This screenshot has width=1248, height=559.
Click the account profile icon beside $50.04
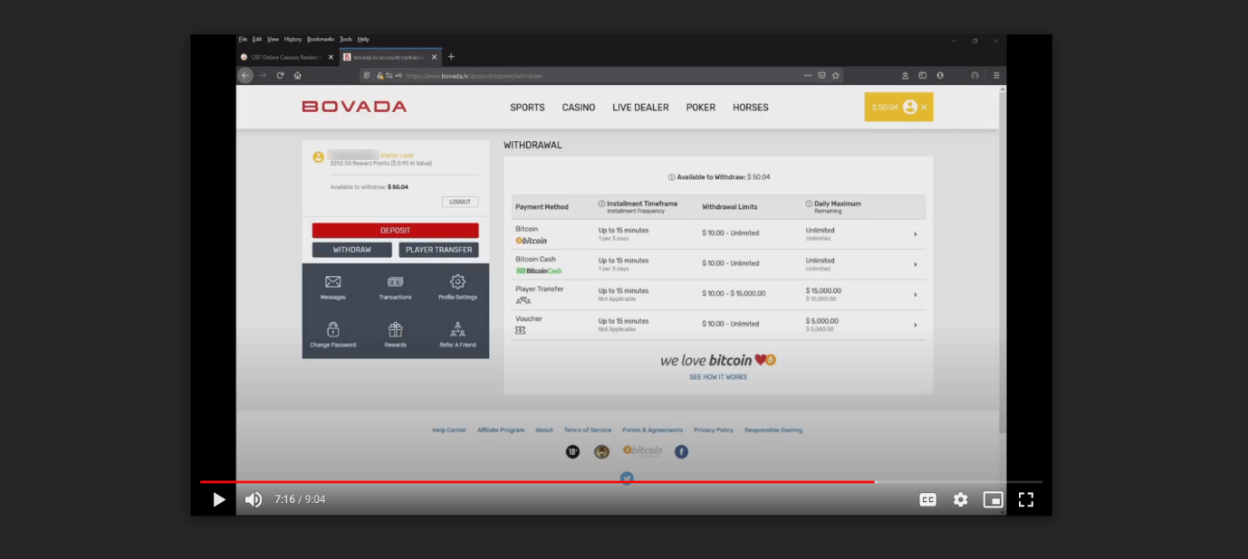910,107
